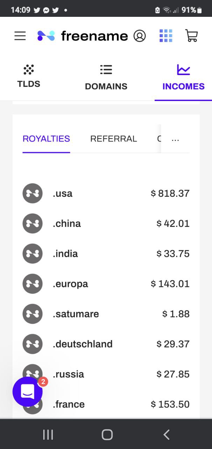
Task: Open the .deutschland royalty entry
Action: pos(106,344)
